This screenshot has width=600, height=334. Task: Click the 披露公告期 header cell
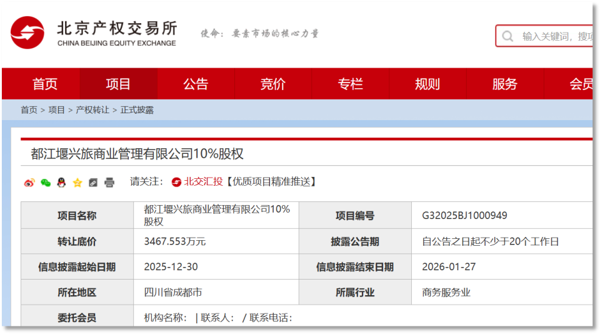[x=355, y=241]
